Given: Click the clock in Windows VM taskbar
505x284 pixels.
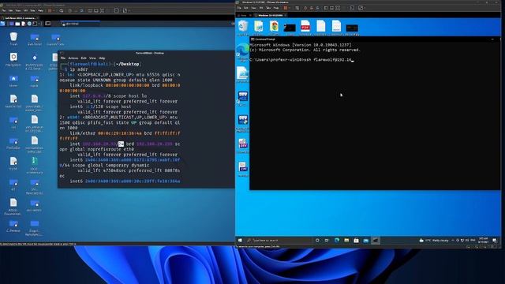Looking at the screenshot, I should tap(483, 241).
